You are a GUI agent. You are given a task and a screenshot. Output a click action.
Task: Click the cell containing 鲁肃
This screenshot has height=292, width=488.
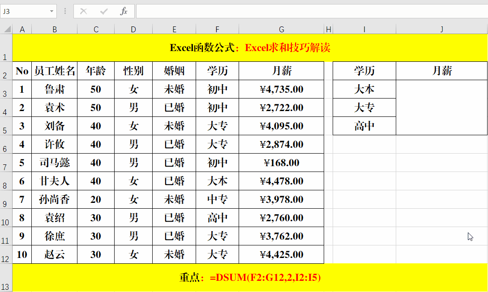click(x=55, y=89)
